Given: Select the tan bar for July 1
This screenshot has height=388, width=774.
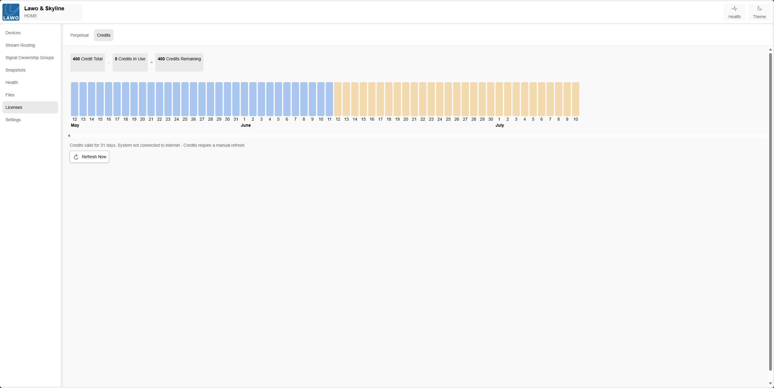Looking at the screenshot, I should (499, 99).
